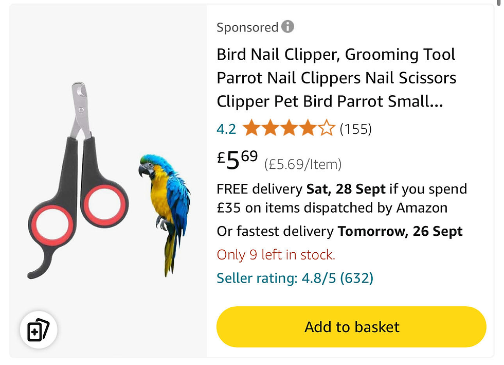
Task: Select the third orange rating star
Action: click(289, 128)
